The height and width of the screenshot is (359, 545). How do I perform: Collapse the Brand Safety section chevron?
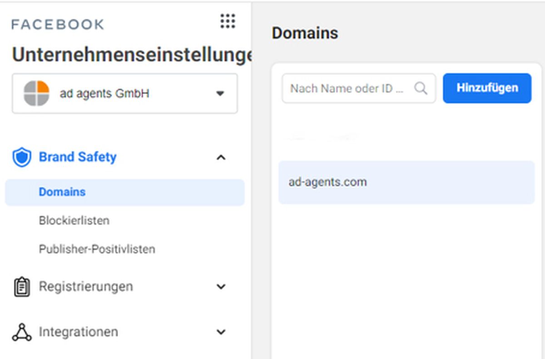coord(221,158)
